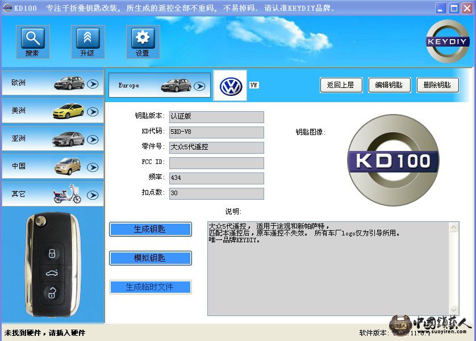
Task: Expand 美洲 using its arrow icon
Action: coord(93,112)
